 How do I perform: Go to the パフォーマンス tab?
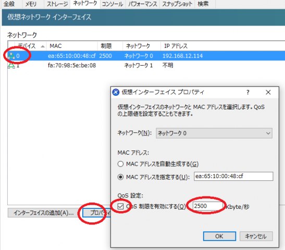click(x=143, y=4)
